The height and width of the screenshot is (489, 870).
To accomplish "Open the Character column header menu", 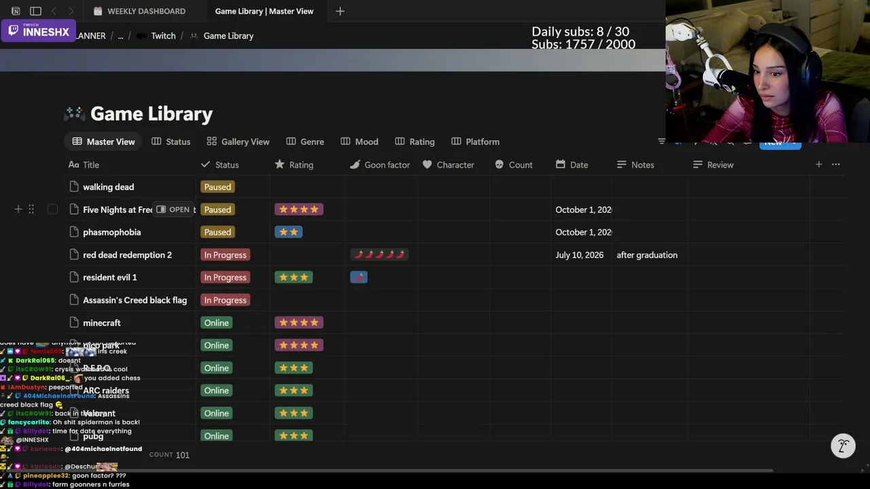I will pyautogui.click(x=448, y=165).
